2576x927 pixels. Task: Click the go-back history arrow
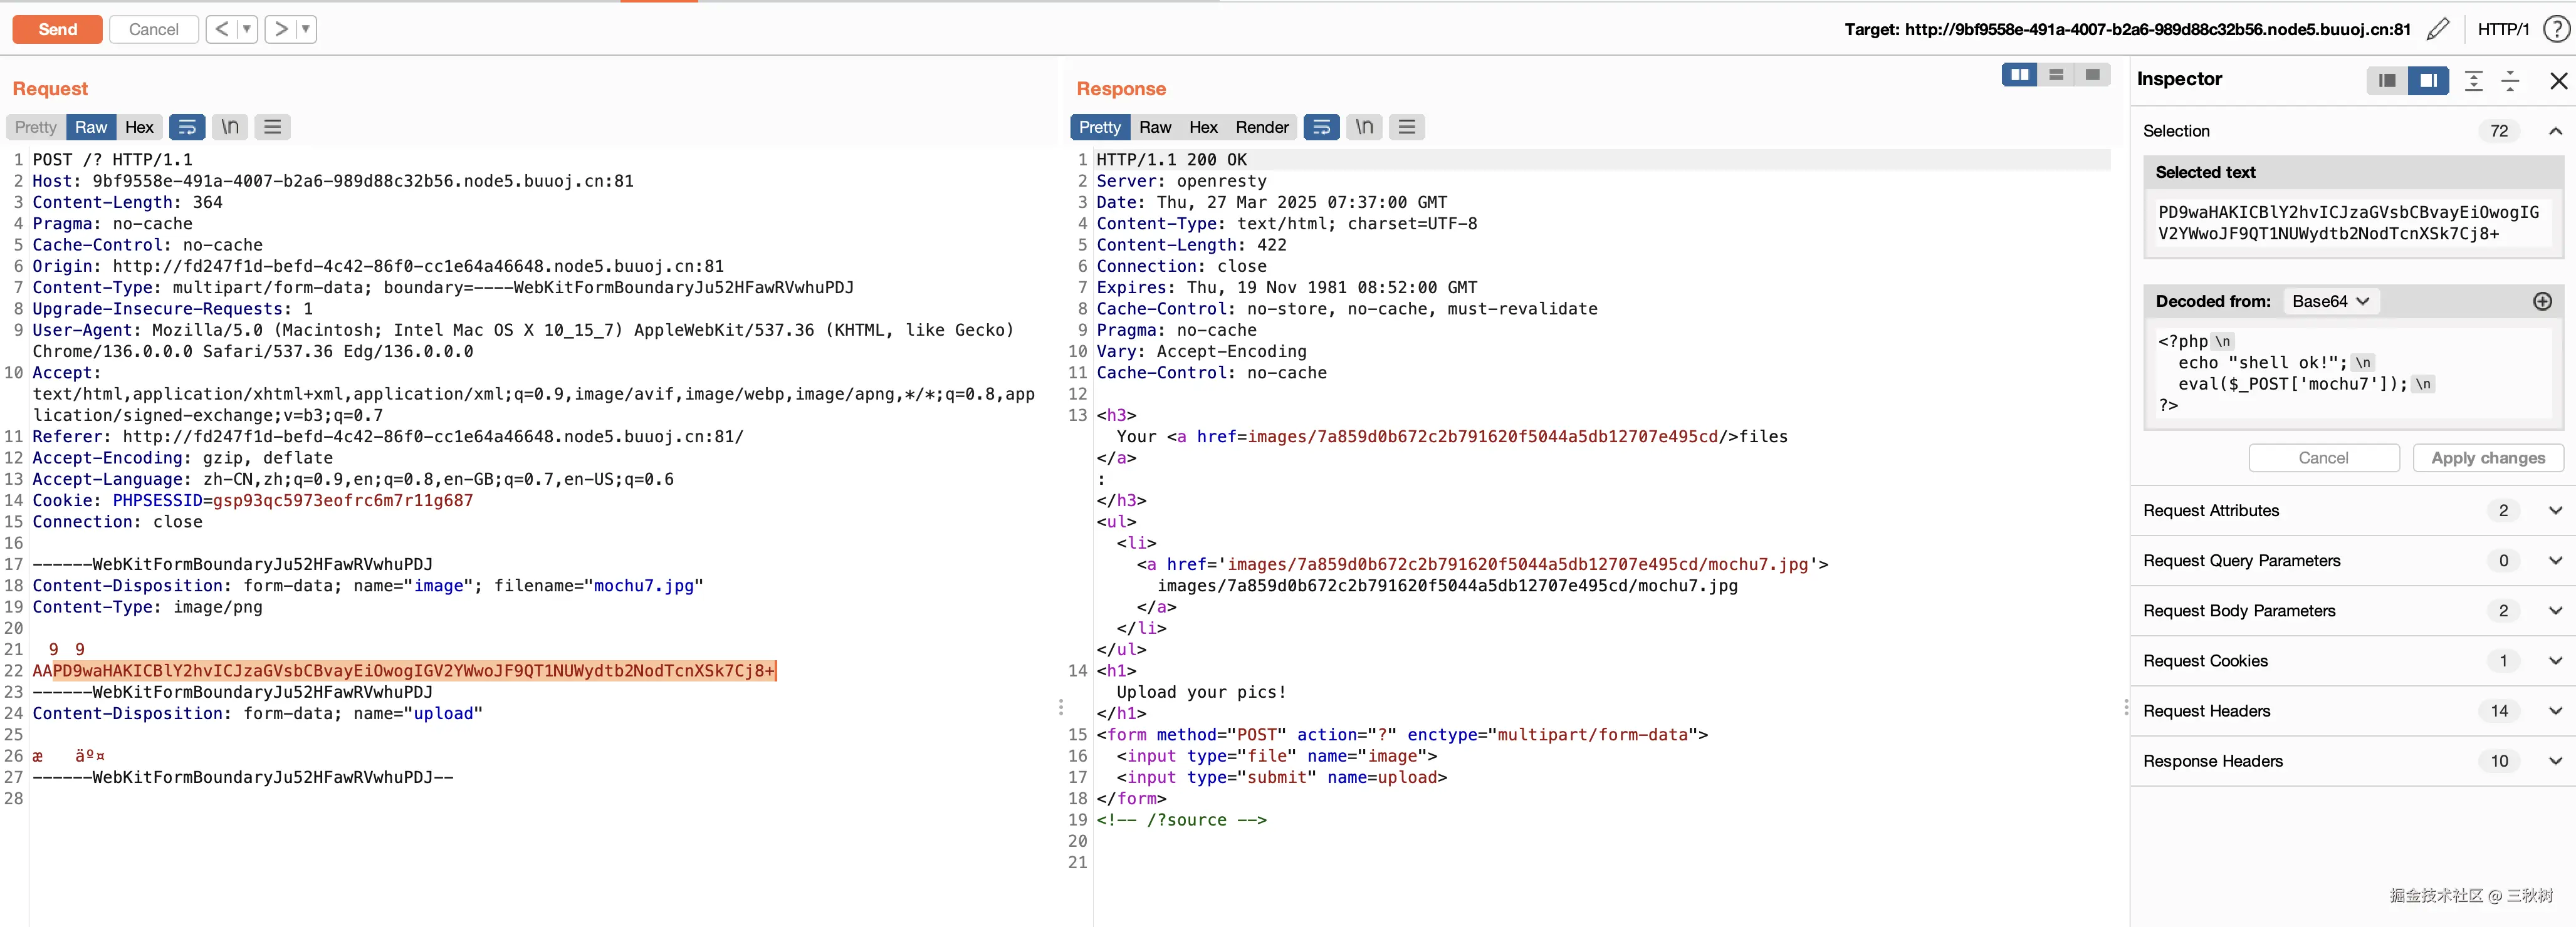coord(221,29)
